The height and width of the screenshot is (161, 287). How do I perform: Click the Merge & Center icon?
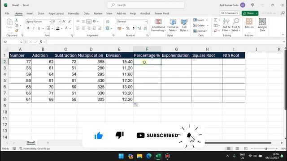(108, 28)
